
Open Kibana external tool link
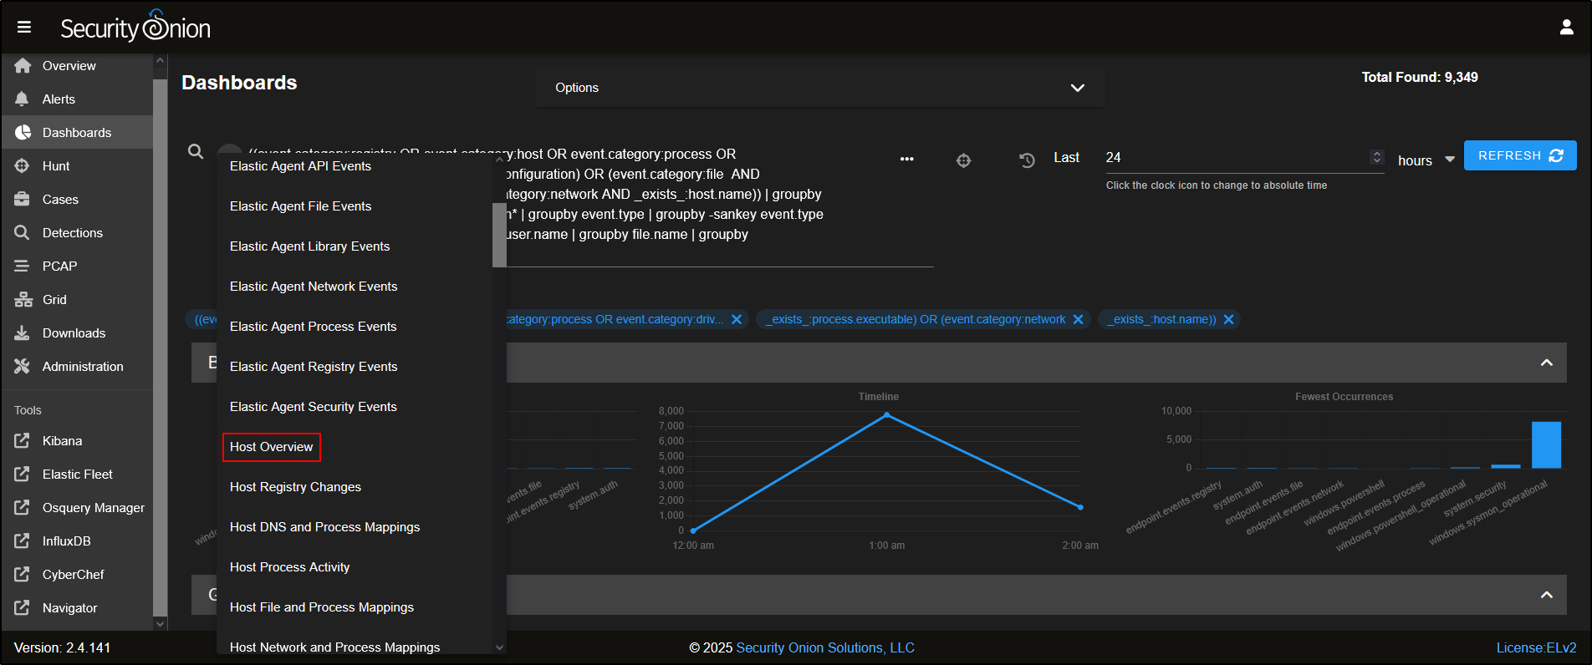(62, 441)
